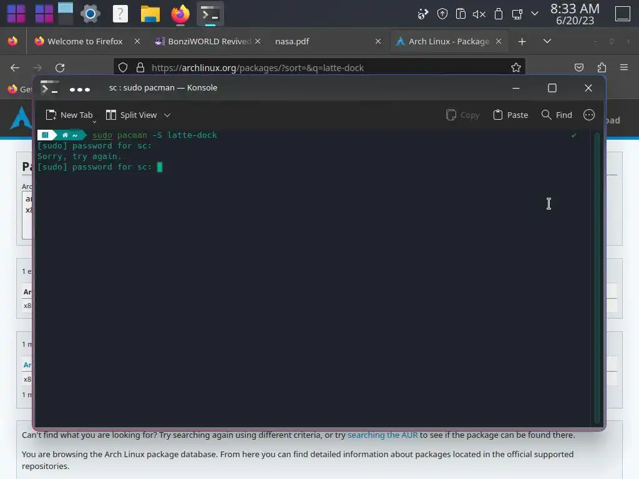Click Split View in Konsole
The width and height of the screenshot is (639, 479).
click(x=131, y=115)
